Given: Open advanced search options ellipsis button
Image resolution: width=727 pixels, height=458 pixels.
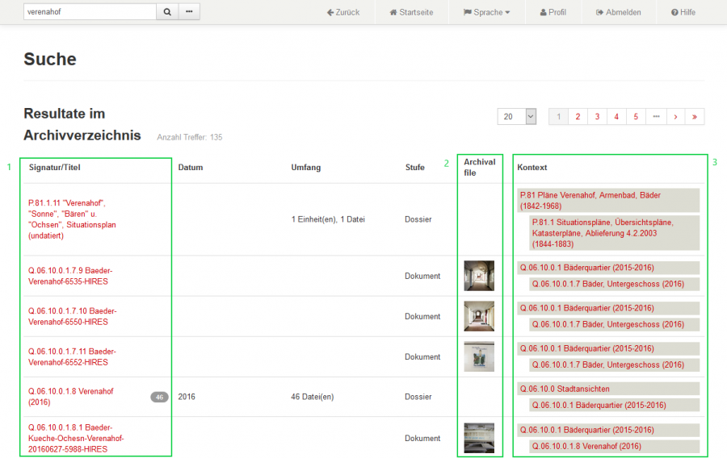Looking at the screenshot, I should pyautogui.click(x=189, y=12).
